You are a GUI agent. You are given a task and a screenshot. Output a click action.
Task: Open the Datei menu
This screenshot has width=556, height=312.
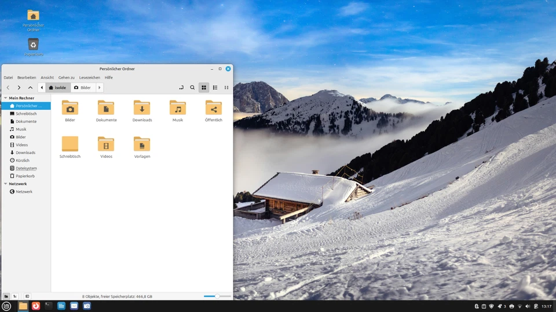8,77
